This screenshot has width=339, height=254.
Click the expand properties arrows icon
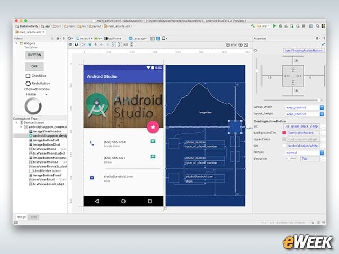coord(323,44)
